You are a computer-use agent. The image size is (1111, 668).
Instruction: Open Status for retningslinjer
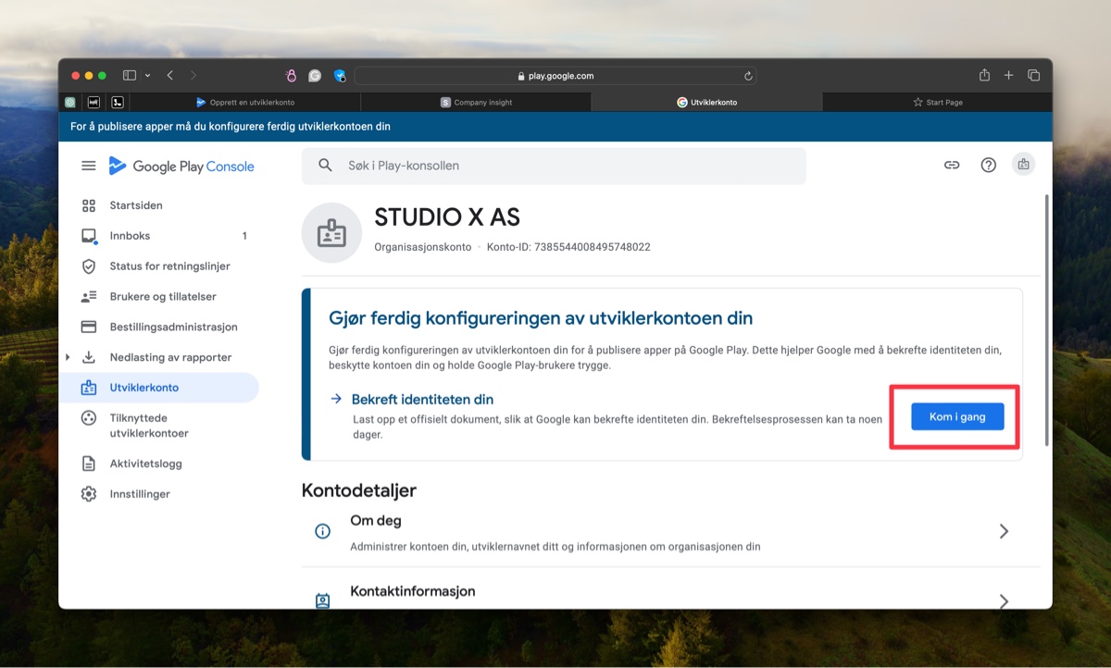click(169, 266)
